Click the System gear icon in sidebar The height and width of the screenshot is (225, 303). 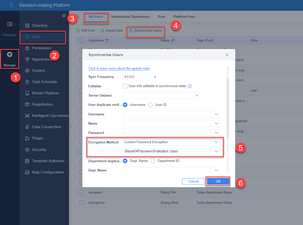click(x=27, y=71)
